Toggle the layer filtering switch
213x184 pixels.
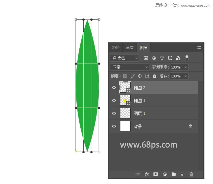coord(187,58)
